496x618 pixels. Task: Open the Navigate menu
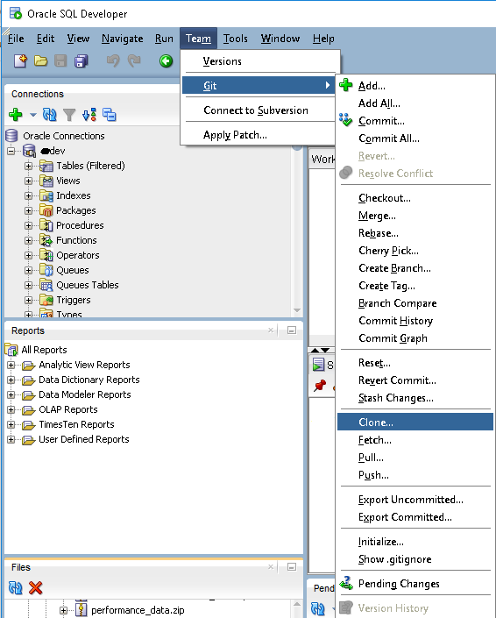[x=122, y=39]
